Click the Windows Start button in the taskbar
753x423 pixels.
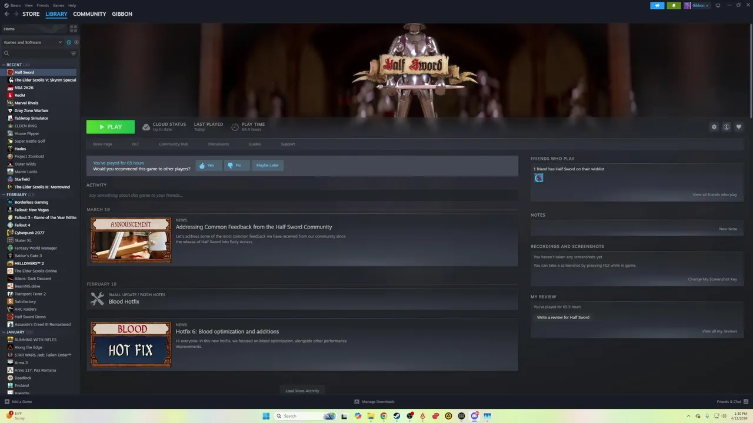266,416
